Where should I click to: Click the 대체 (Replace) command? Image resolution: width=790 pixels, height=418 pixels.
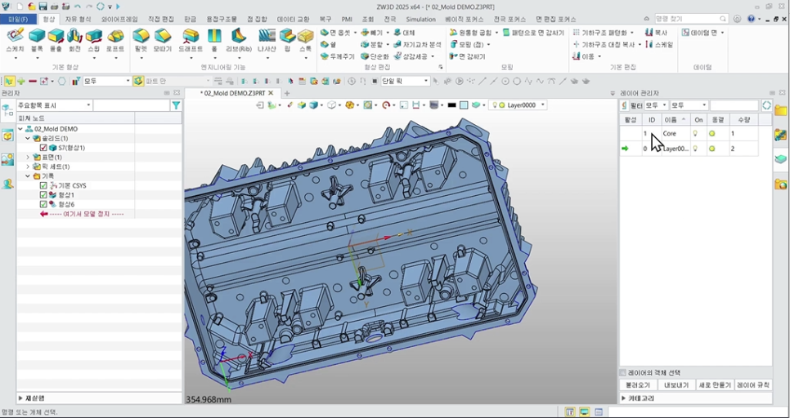point(405,32)
